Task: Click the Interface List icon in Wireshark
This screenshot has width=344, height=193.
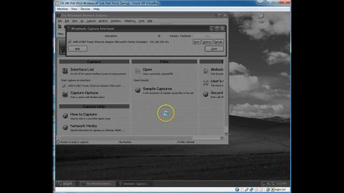Action: (65, 71)
